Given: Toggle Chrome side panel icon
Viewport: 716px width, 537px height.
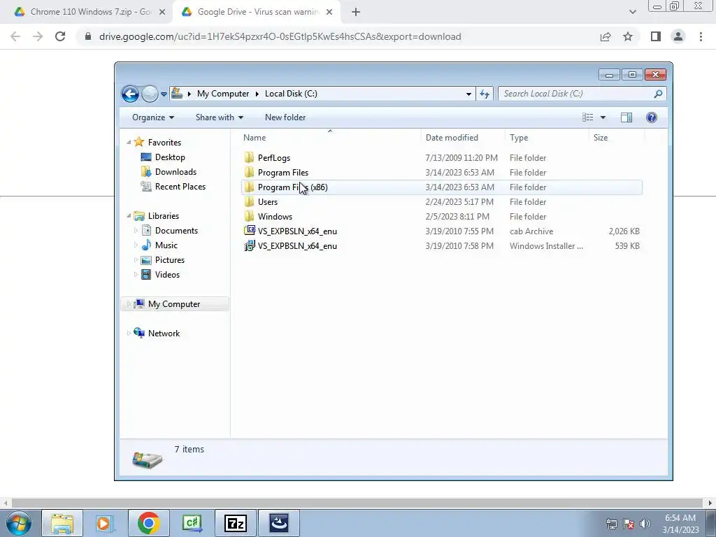Looking at the screenshot, I should pos(656,36).
